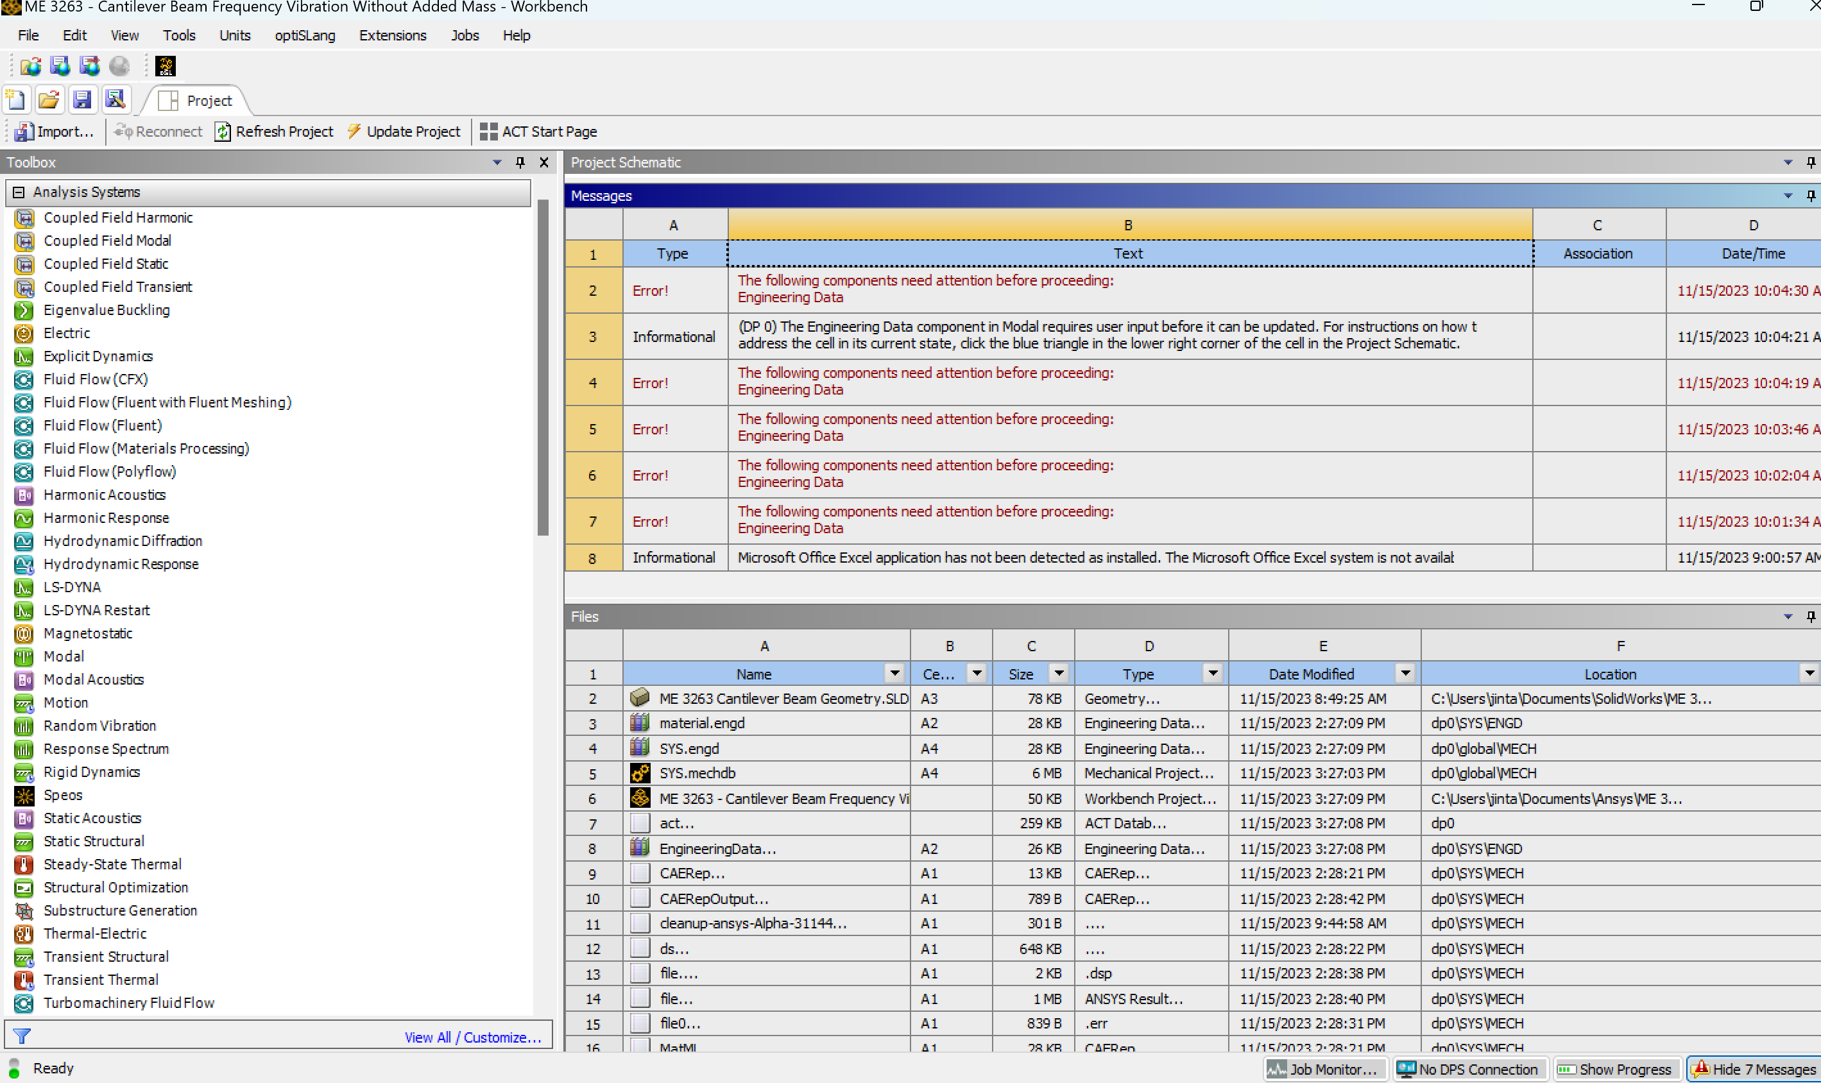Click the ANSYS logo toolbar icon

pyautogui.click(x=166, y=67)
